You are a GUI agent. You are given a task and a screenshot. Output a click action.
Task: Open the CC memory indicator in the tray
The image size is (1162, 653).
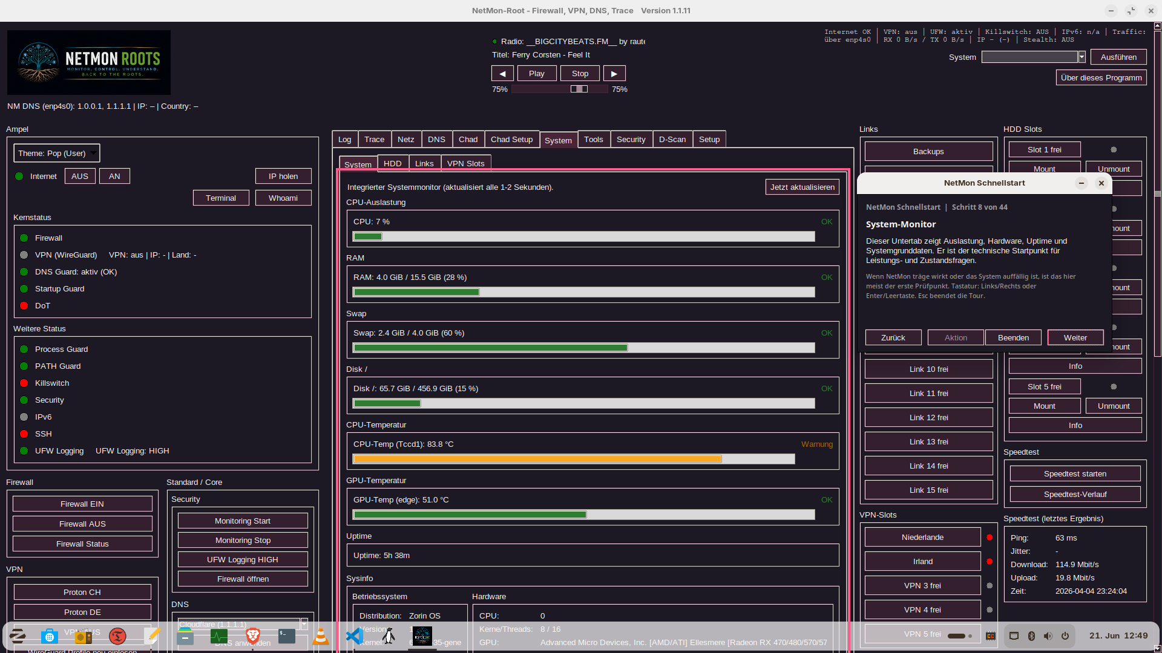[991, 635]
